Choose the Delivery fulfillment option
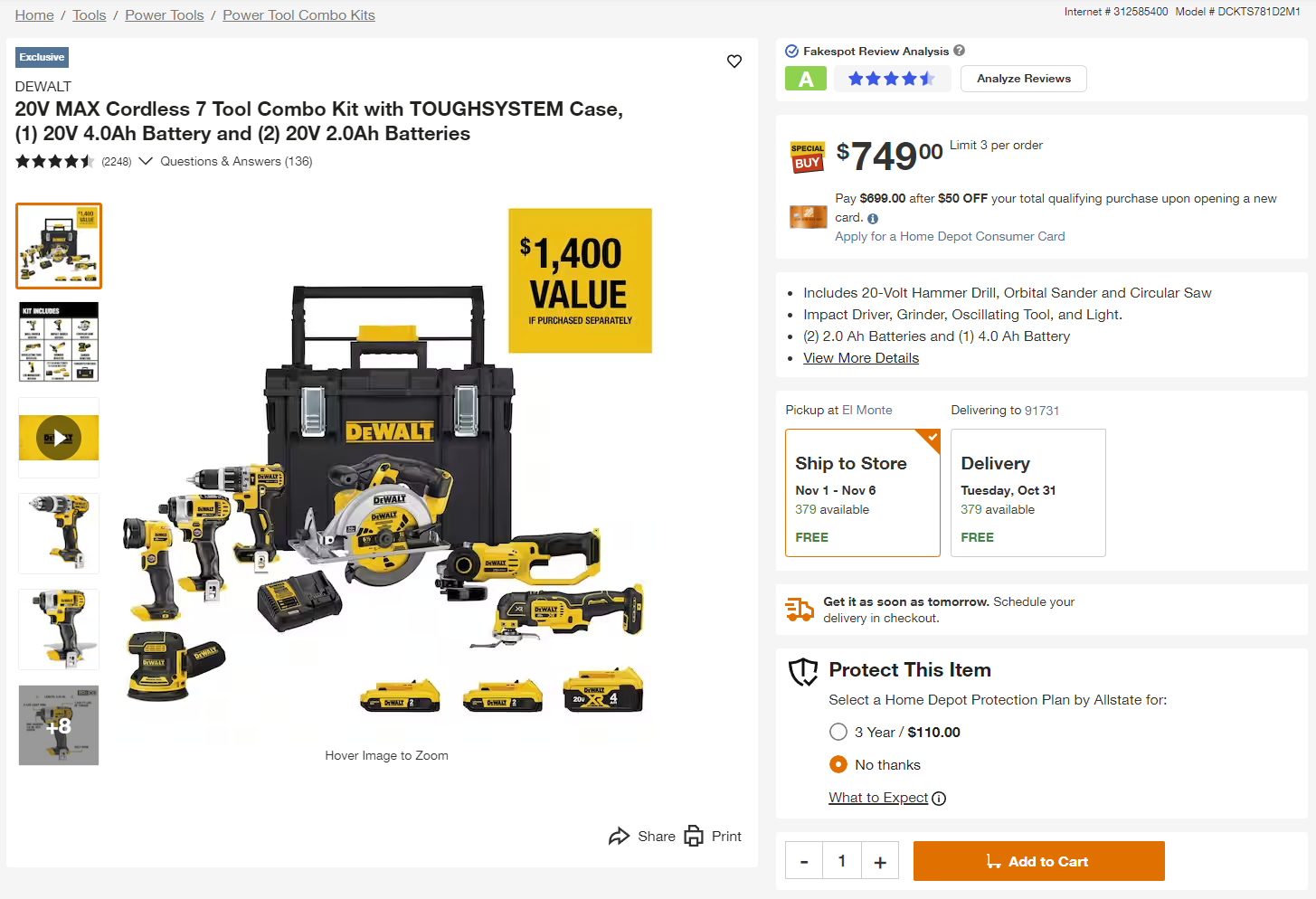 point(1028,493)
